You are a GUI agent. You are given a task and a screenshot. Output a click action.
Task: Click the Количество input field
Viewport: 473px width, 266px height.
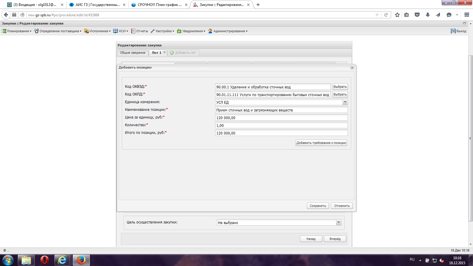point(281,125)
